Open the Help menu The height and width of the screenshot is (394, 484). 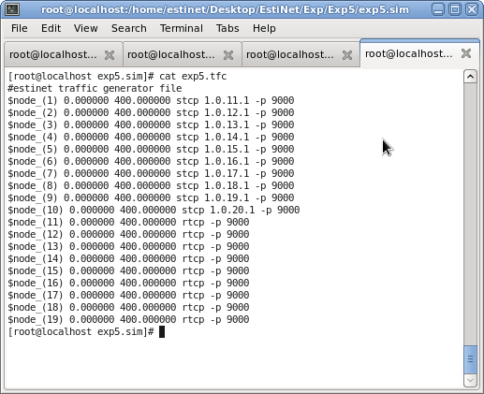coord(264,28)
